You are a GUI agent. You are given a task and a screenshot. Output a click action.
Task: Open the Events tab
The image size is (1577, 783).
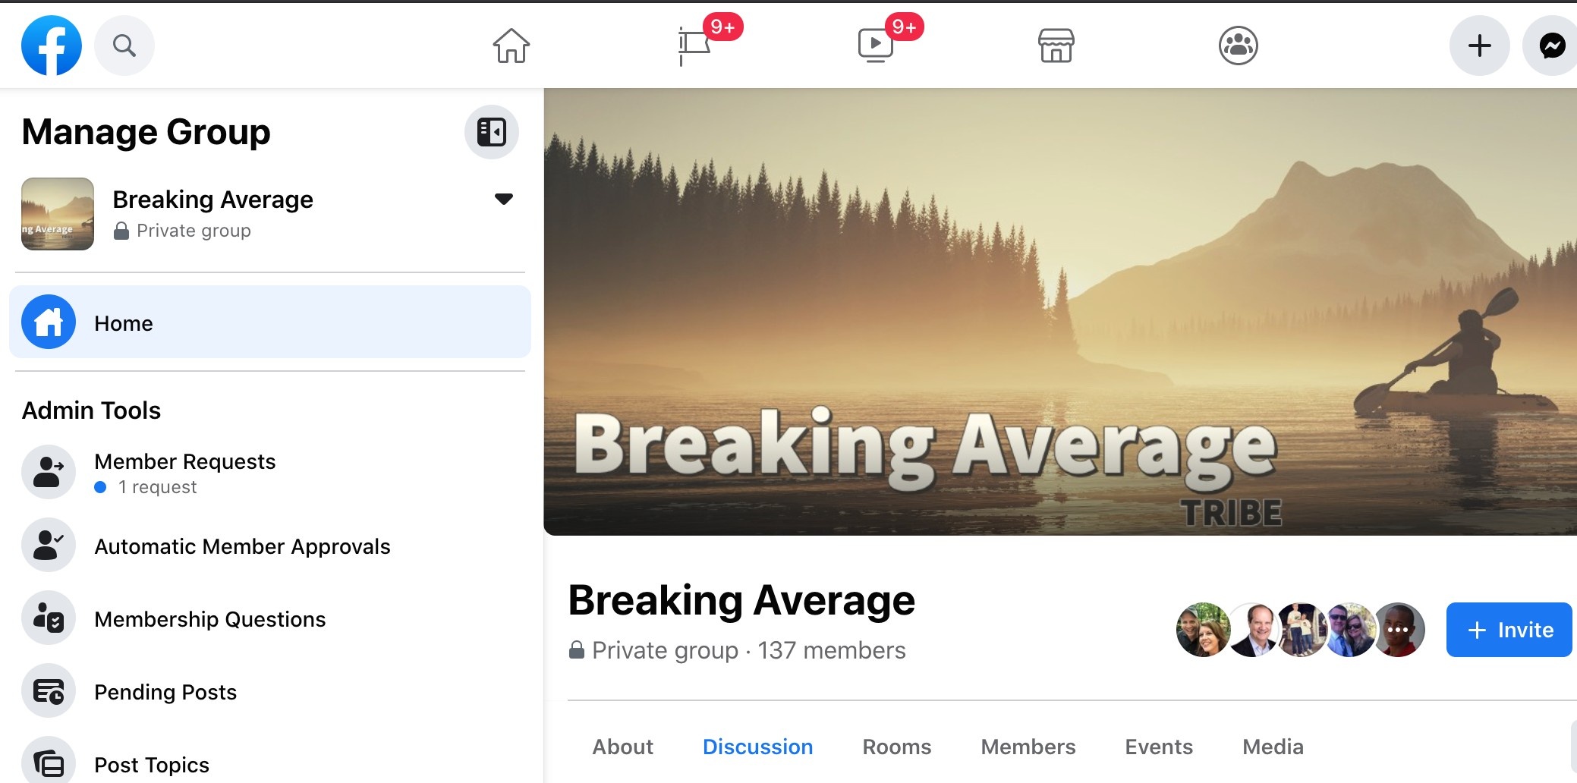click(x=1158, y=747)
